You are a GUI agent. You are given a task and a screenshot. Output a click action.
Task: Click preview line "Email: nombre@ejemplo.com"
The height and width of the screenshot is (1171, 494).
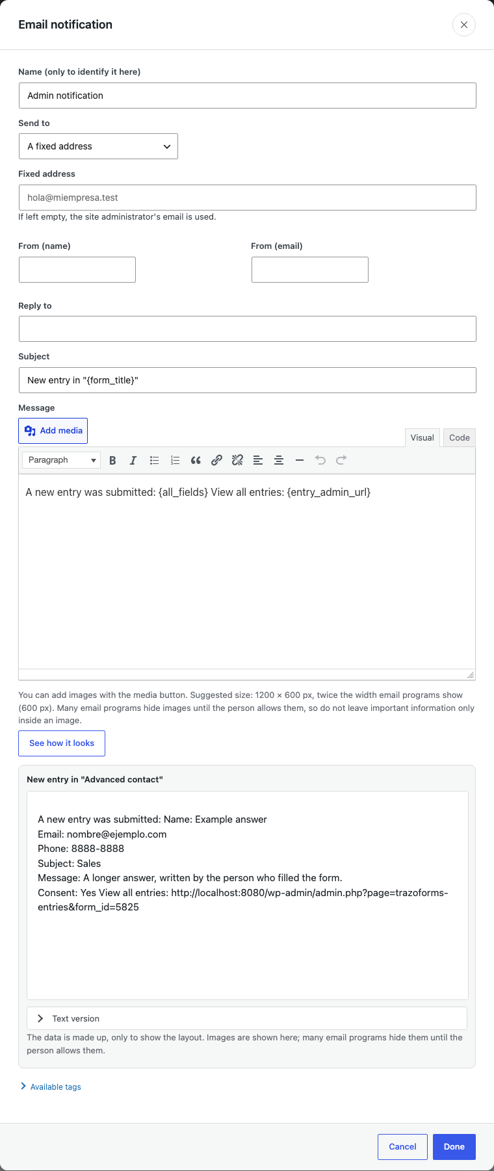pos(102,834)
